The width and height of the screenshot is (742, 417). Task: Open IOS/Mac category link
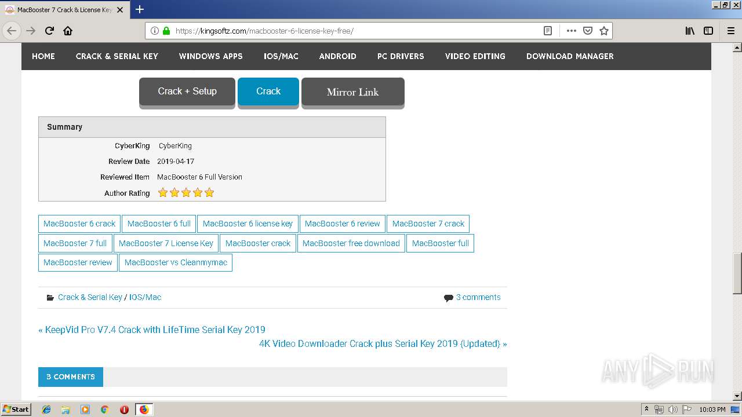pyautogui.click(x=145, y=297)
